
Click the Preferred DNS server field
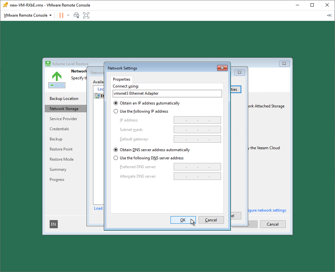[x=197, y=167]
